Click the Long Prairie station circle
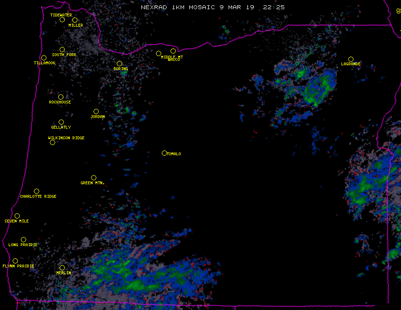 23,240
